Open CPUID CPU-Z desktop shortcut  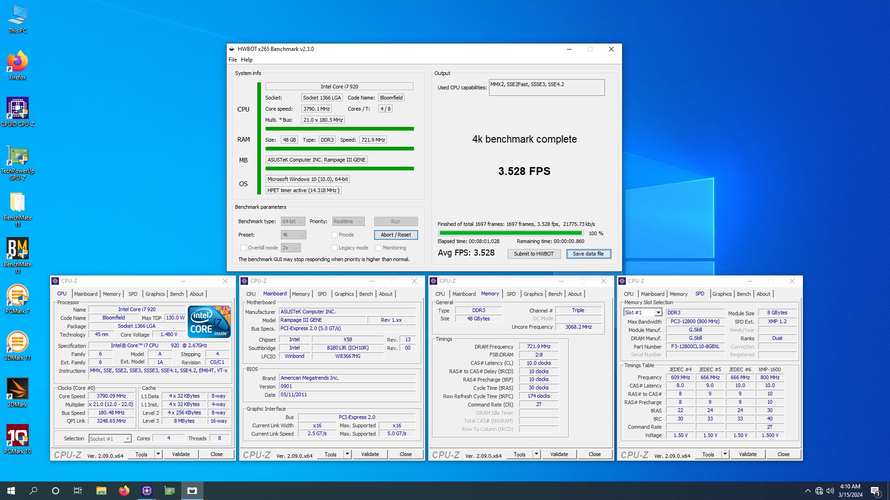click(x=18, y=112)
